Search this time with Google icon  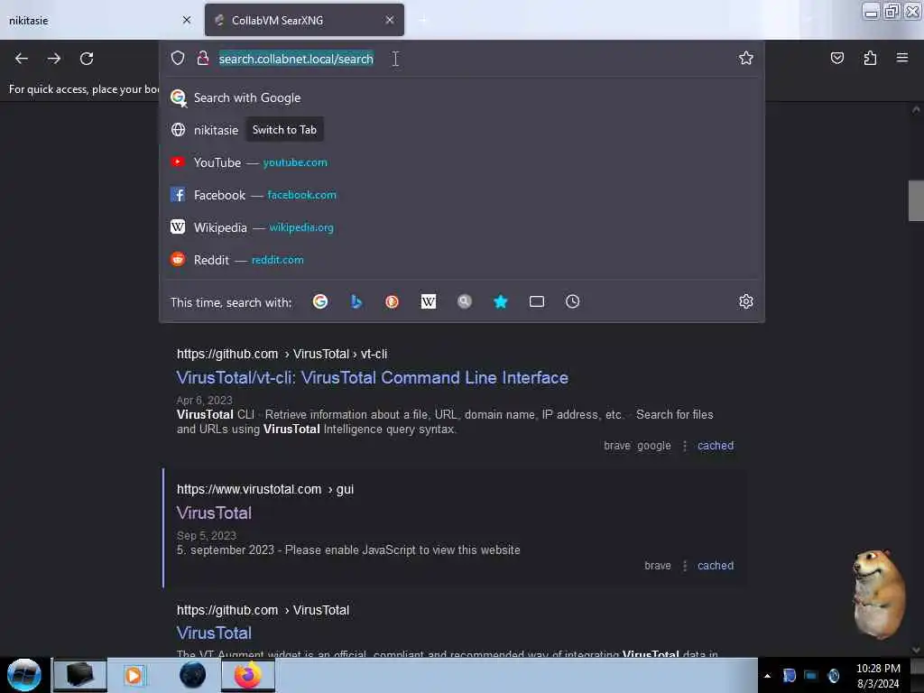click(x=320, y=301)
